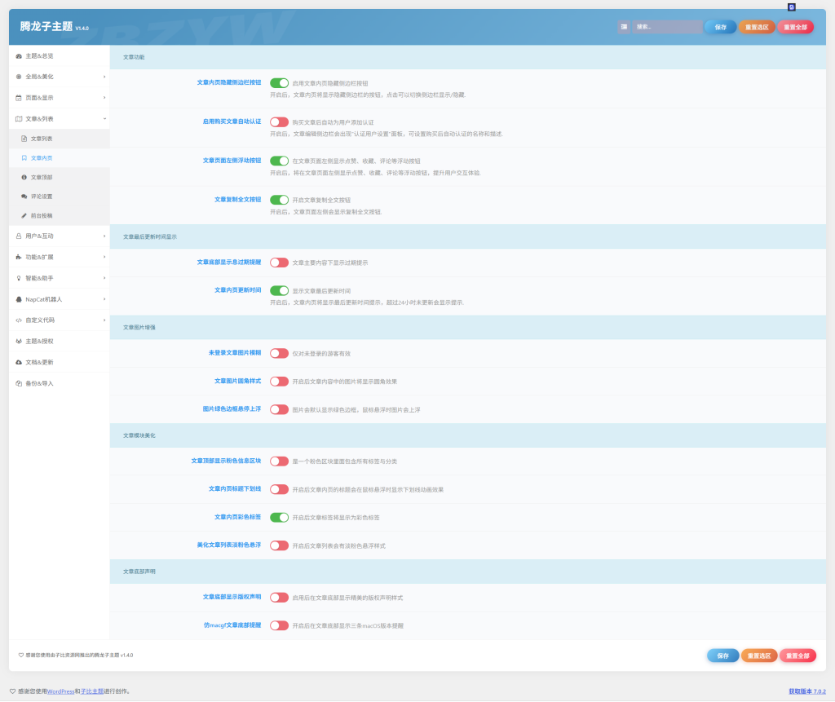Click the 主题&总览 dashboard icon
The image size is (835, 702).
(x=19, y=56)
